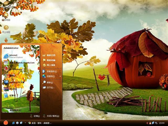Switch to the 桌面 - 壁纸 taskbar window
The image size is (168, 126).
coord(40,123)
